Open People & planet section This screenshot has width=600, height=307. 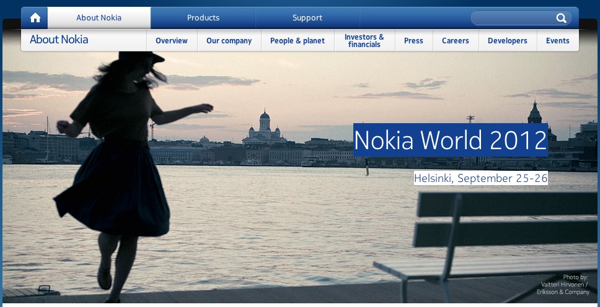pyautogui.click(x=298, y=40)
